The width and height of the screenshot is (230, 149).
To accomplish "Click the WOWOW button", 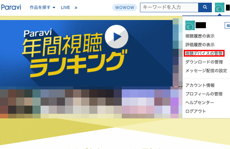I will coord(124,8).
